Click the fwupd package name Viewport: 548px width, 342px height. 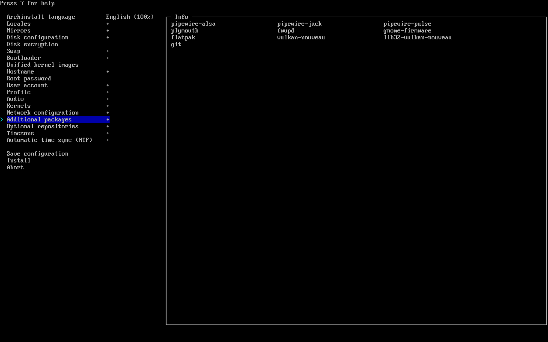pos(286,31)
